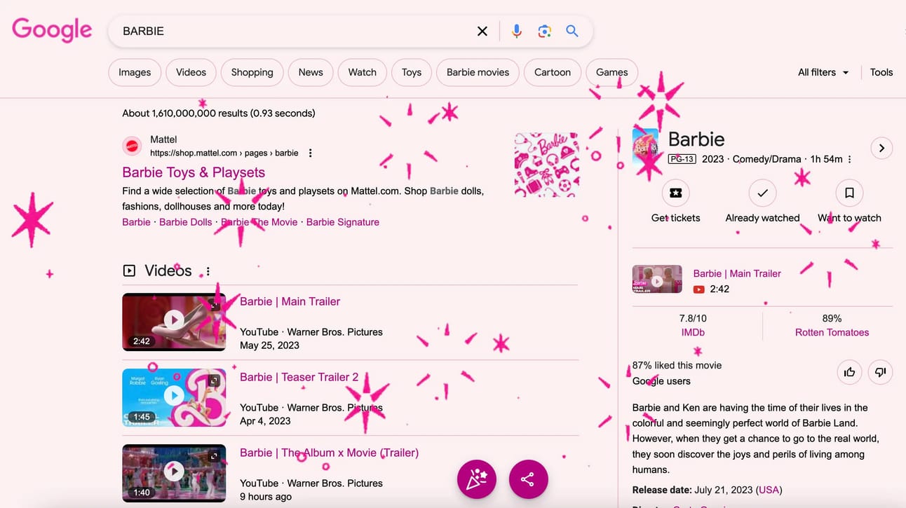906x508 pixels.
Task: Like the movie with thumbs up
Action: point(850,372)
